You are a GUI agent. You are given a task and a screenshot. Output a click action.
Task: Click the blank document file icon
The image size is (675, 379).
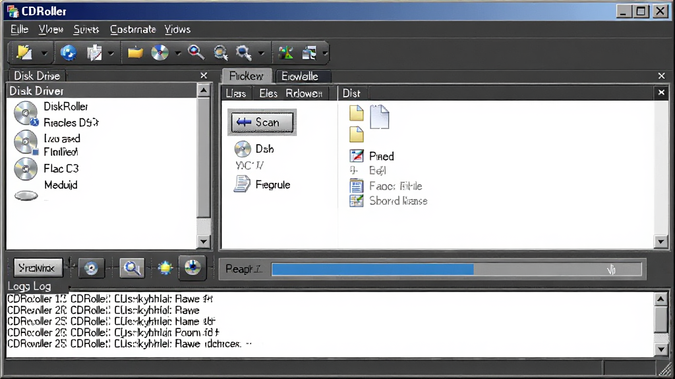pyautogui.click(x=380, y=117)
